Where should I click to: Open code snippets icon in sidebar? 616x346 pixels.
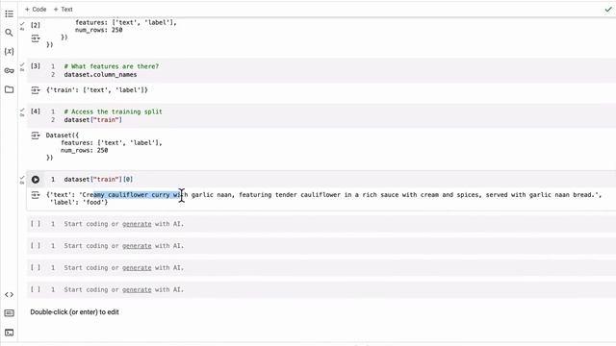pyautogui.click(x=9, y=295)
